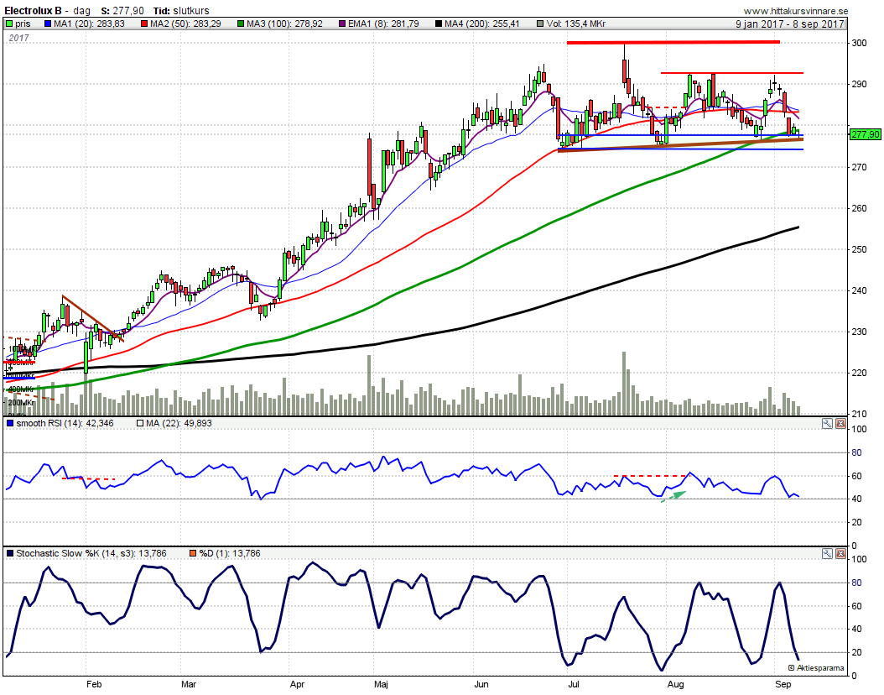Click the 'Aug' month label on time axis
This screenshot has width=884, height=695.
point(675,684)
